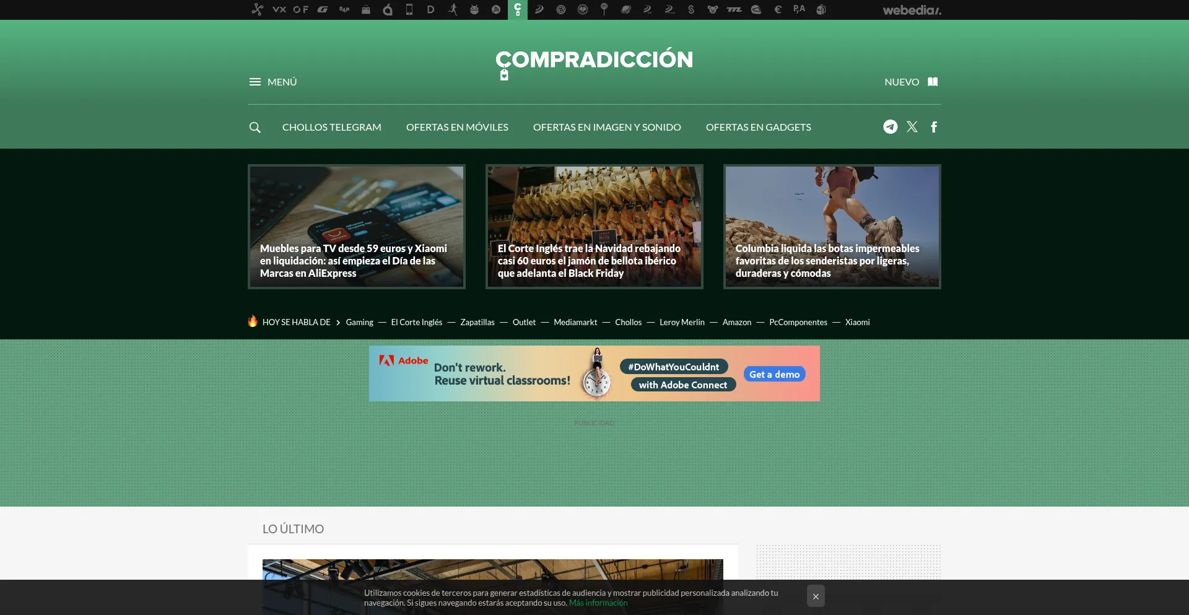Open the Columbia botas impermeables article

pos(832,227)
